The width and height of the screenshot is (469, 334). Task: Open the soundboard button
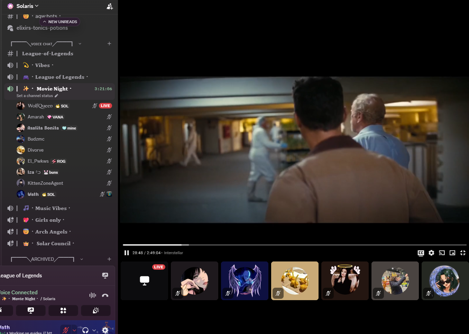[x=96, y=311]
